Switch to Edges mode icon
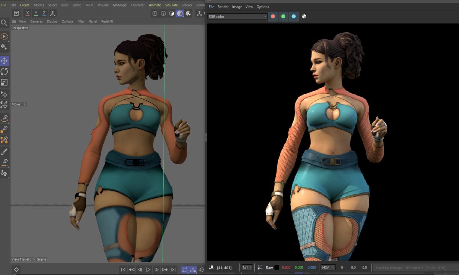The height and width of the screenshot is (275, 459). click(x=163, y=13)
